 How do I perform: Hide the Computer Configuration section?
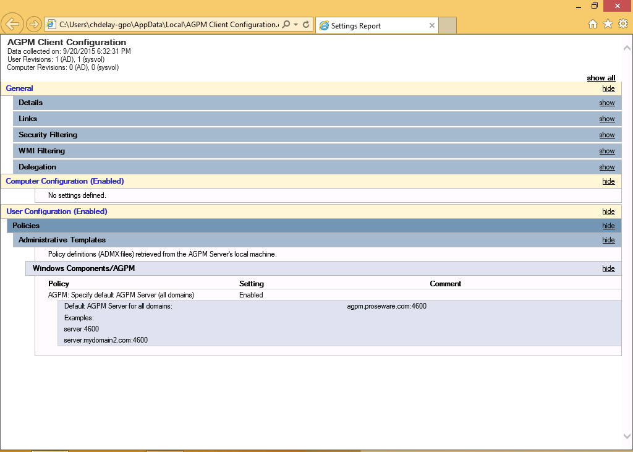click(608, 181)
